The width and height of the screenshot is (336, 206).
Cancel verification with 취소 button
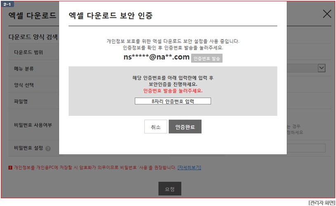point(155,126)
